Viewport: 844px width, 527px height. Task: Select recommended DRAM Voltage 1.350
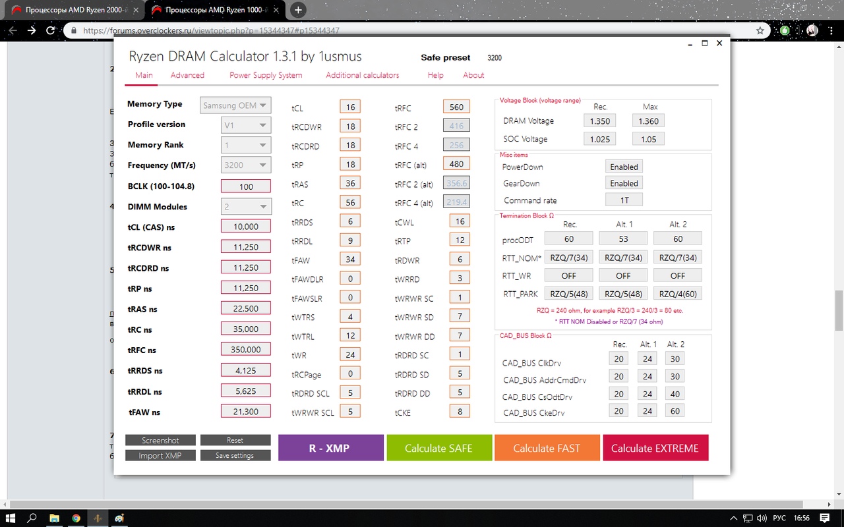click(600, 121)
